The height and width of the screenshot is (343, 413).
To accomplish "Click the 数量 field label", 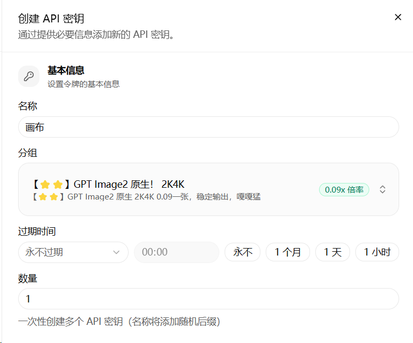I will (28, 278).
